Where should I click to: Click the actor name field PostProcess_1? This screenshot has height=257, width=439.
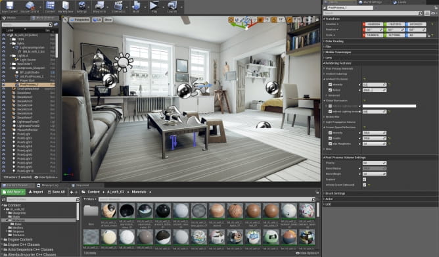coord(350,8)
